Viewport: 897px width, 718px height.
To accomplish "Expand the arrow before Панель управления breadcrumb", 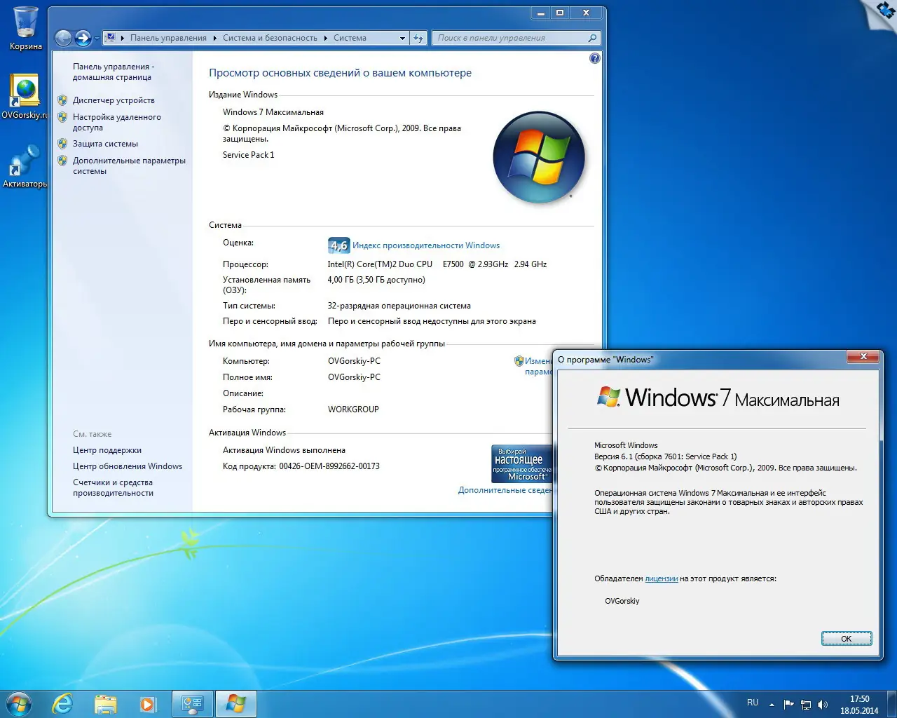I will [123, 38].
